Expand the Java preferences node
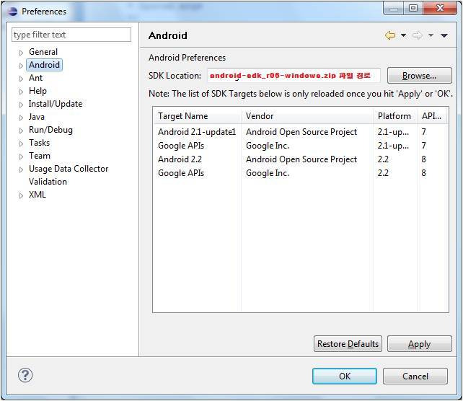 22,118
